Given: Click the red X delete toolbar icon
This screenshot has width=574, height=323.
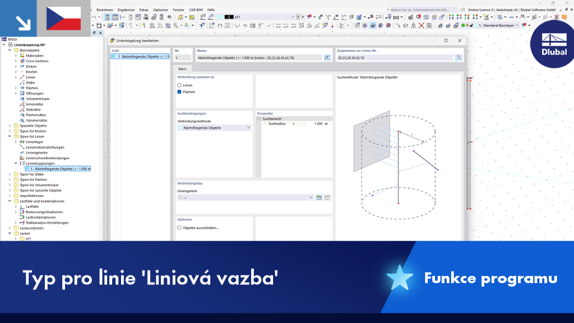Looking at the screenshot, I should coord(422,25).
